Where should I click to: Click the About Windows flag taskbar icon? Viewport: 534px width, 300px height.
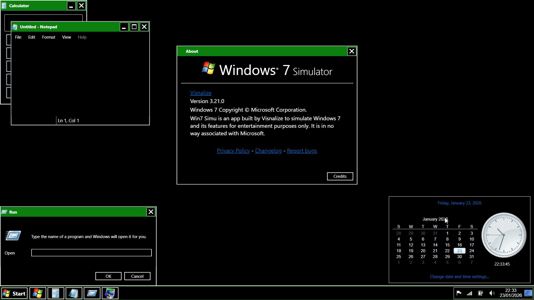click(38, 293)
